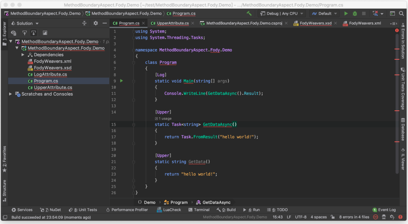This screenshot has width=408, height=224.
Task: Open Errors In Solution side panel
Action: [x=403, y=41]
